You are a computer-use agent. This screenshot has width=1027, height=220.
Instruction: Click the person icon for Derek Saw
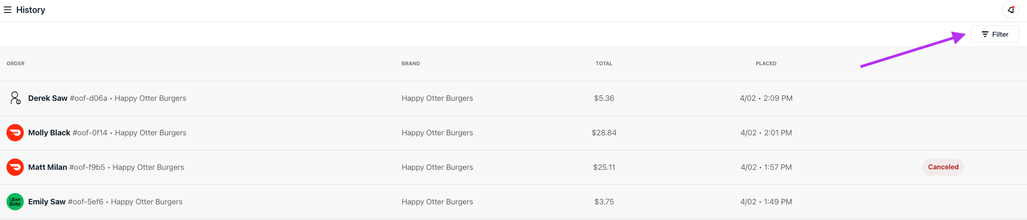pyautogui.click(x=15, y=98)
